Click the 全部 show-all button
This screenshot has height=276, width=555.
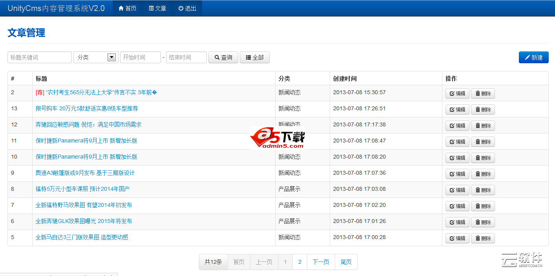click(x=255, y=57)
